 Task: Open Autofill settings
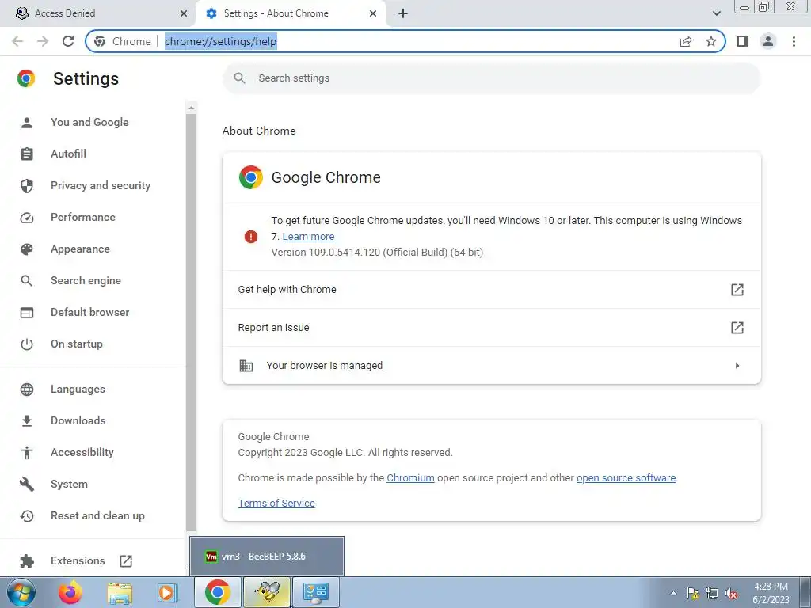point(68,154)
